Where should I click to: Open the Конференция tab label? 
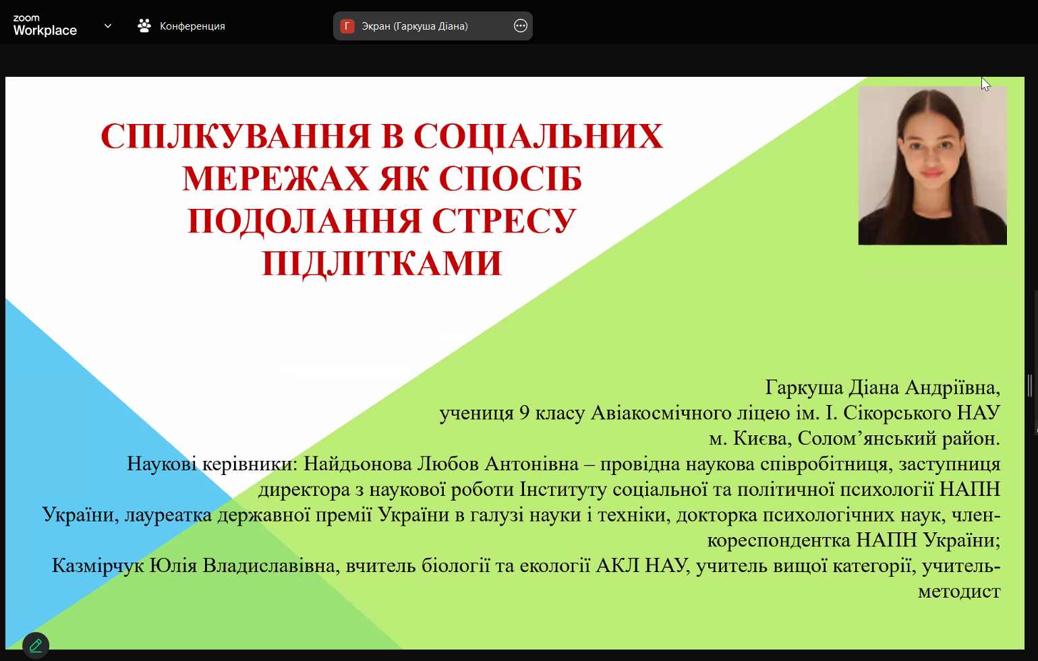pyautogui.click(x=192, y=26)
